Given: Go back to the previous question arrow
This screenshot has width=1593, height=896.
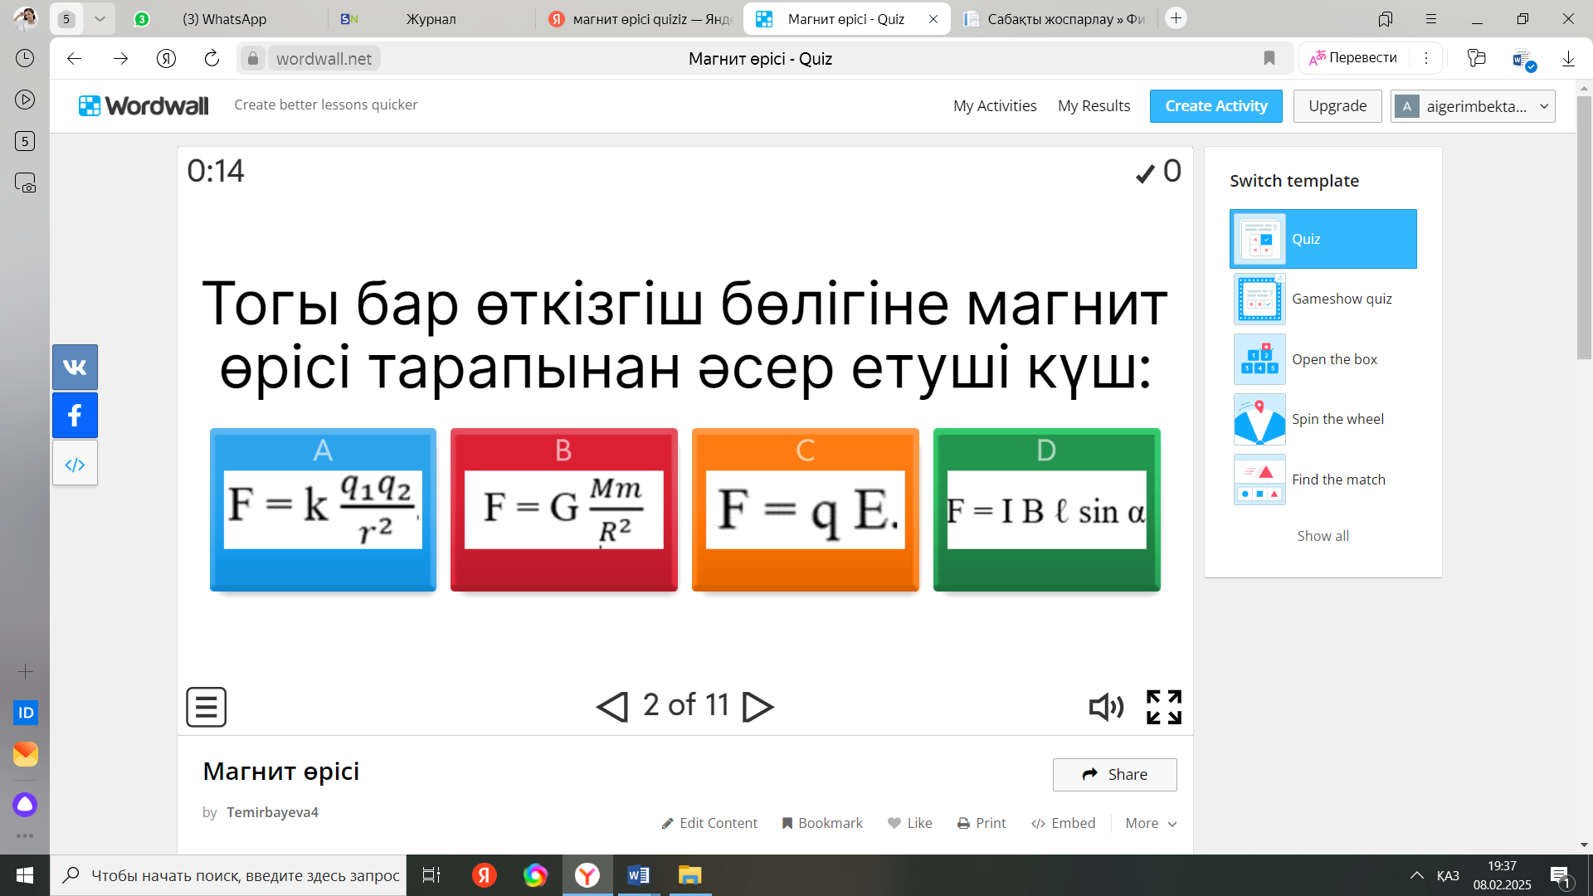Looking at the screenshot, I should coord(612,707).
